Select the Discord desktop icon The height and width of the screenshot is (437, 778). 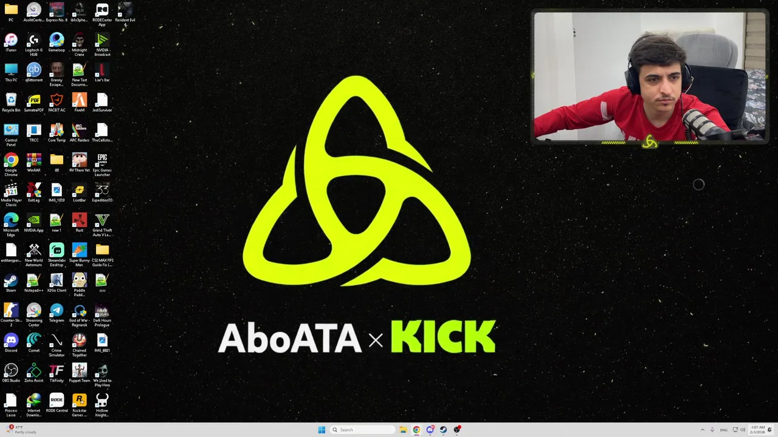tap(11, 343)
